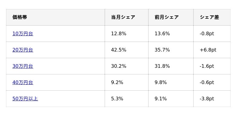Select the -0.6pt share difference cell
The image size is (242, 116).
[212, 83]
